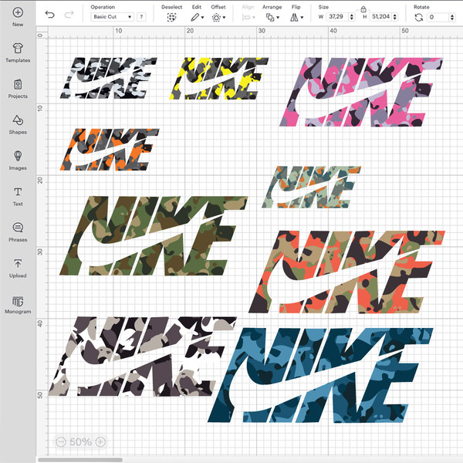Open the Shapes panel
This screenshot has height=463, width=463.
click(x=18, y=124)
